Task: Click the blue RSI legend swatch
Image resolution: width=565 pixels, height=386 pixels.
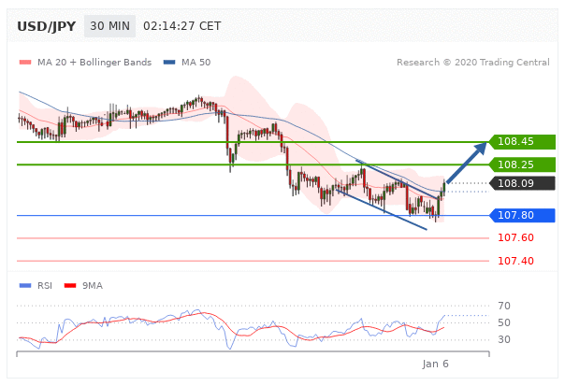Action: click(25, 286)
